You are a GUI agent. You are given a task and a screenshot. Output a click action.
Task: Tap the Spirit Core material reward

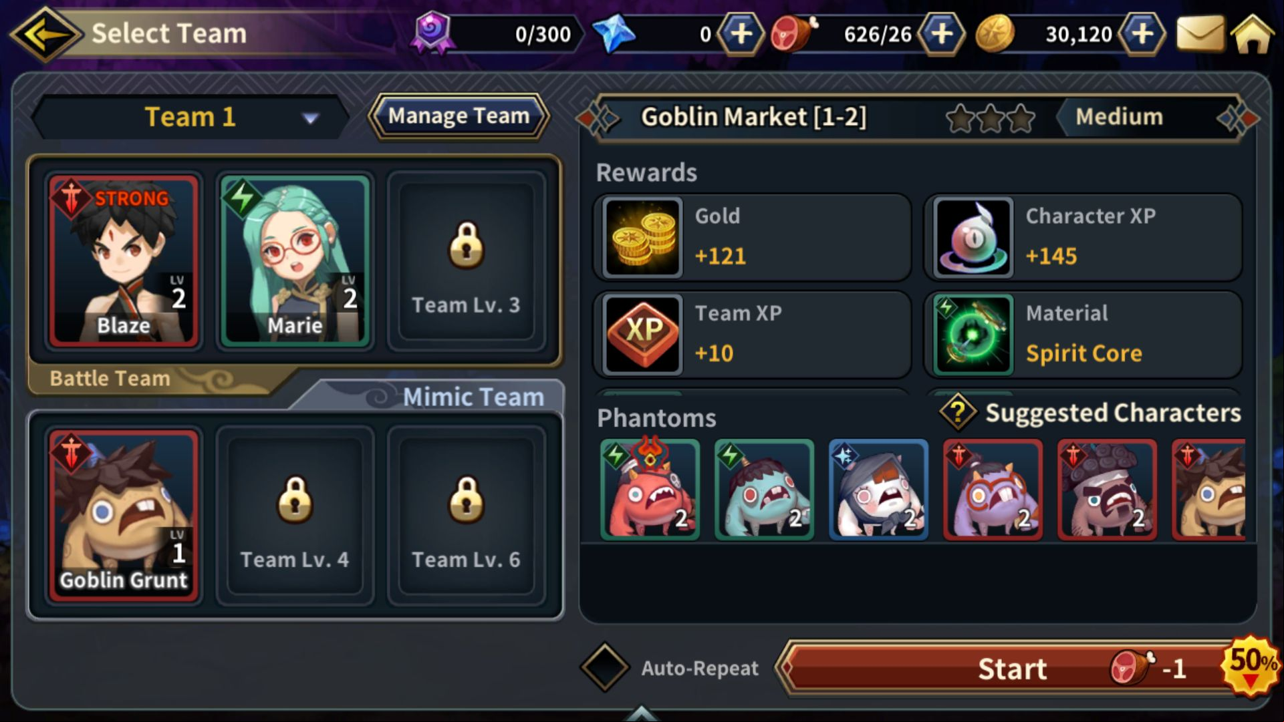tap(1083, 334)
